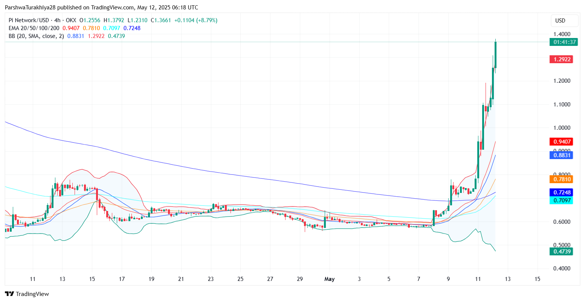Click the OKX exchange name in the legend
Screen dimensions: 585x302
[x=71, y=20]
